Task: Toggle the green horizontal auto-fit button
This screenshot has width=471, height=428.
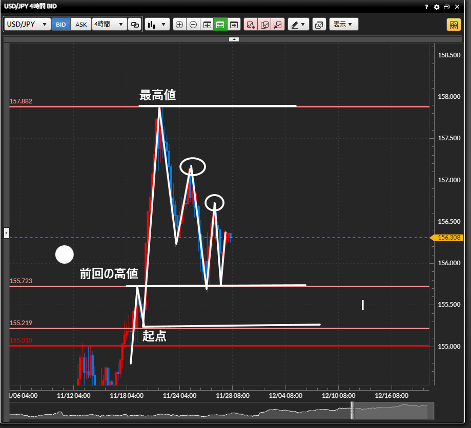Action: coord(220,25)
